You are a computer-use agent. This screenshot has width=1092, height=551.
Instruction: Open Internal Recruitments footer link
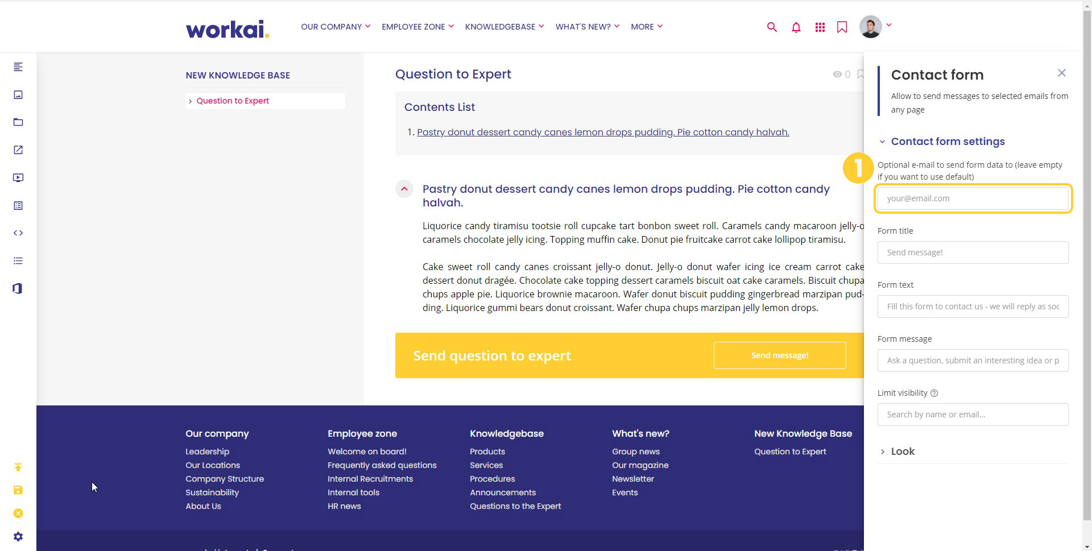point(370,479)
